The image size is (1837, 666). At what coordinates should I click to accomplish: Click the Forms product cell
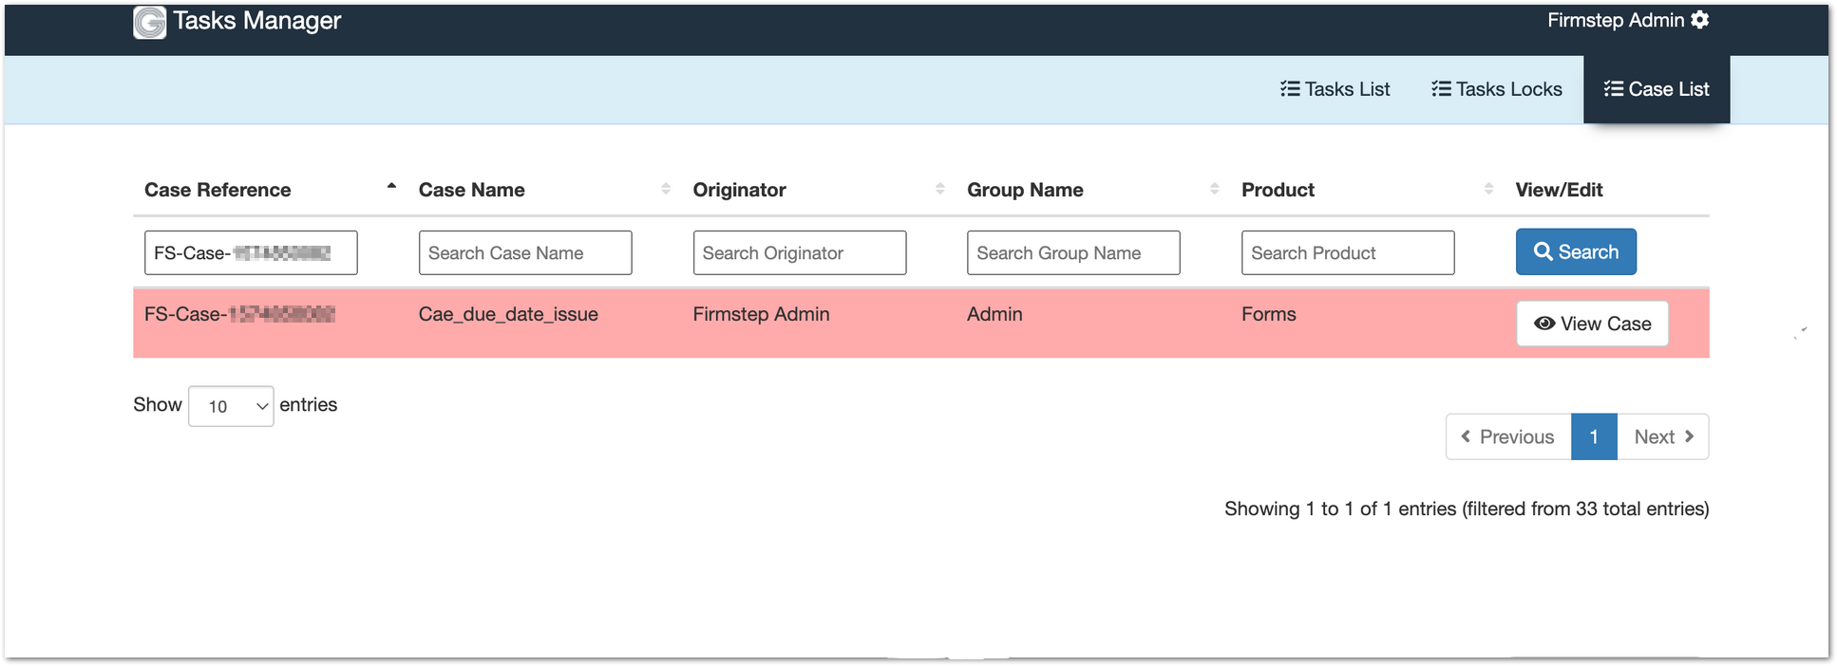coord(1268,314)
